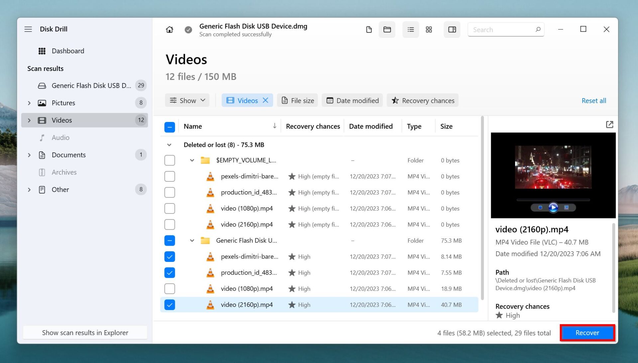The height and width of the screenshot is (363, 638).
Task: Open the Show filter dropdown
Action: click(x=187, y=100)
